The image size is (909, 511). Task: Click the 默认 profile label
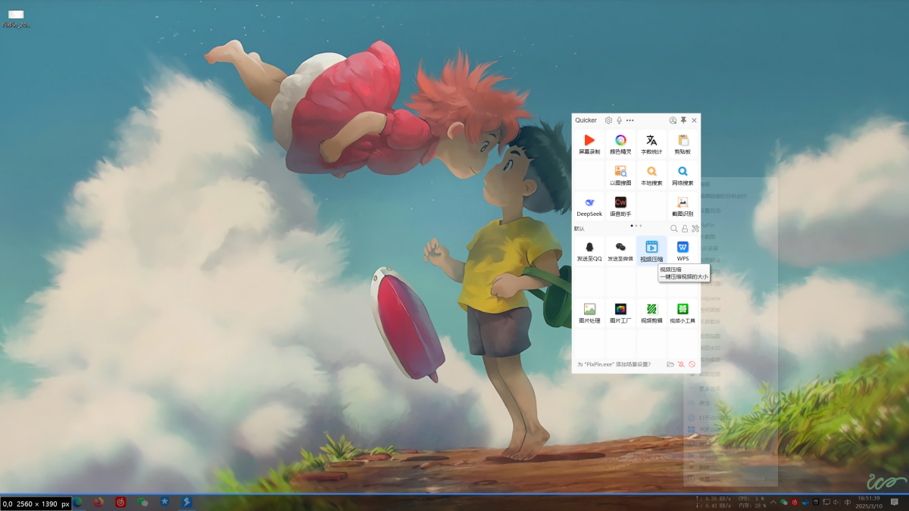(x=579, y=229)
